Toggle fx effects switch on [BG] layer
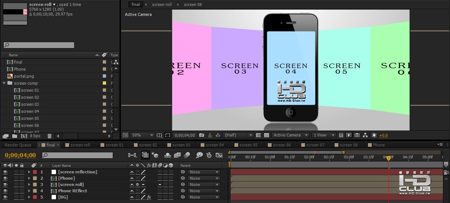The height and width of the screenshot is (203, 450). (x=149, y=197)
